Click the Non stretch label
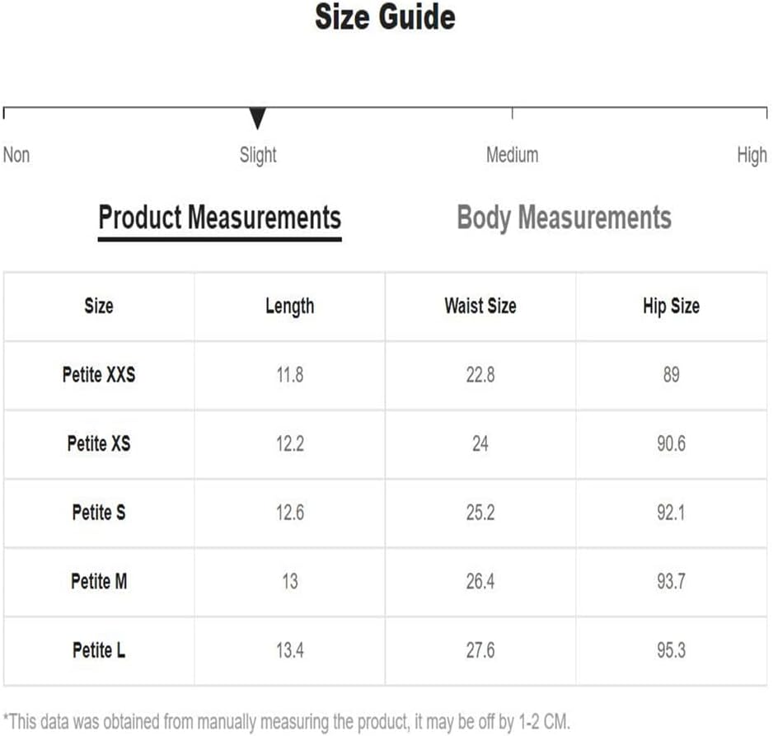This screenshot has height=736, width=773. (16, 155)
